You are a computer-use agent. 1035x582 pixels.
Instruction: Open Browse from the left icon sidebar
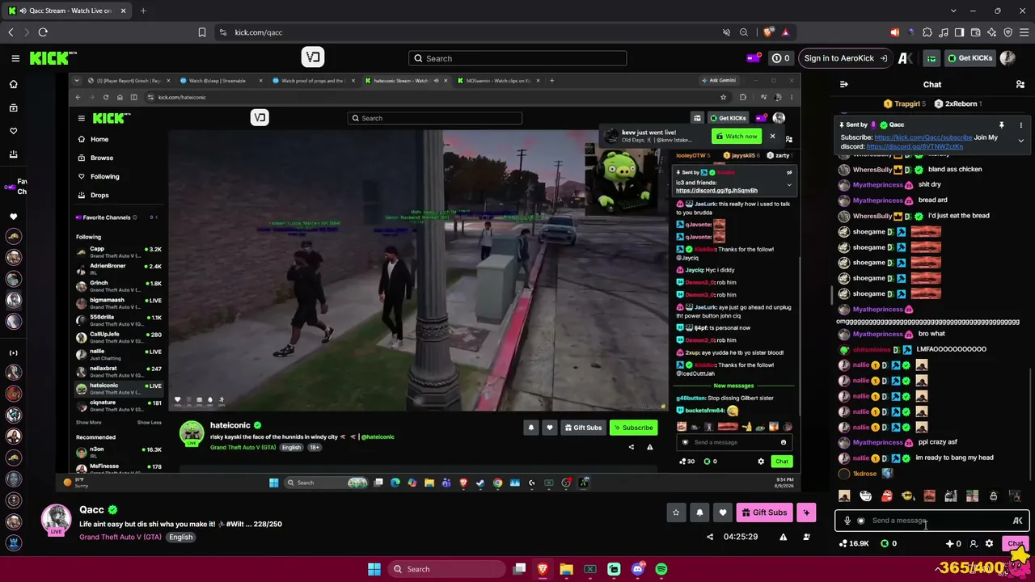(13, 108)
